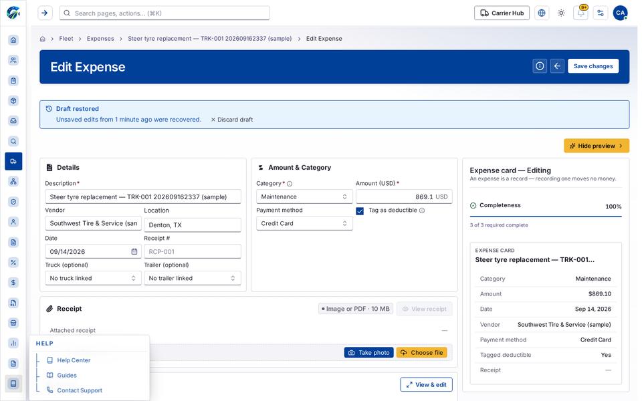Click the Receipt # input field
Viewport: 642px width, 401px height.
point(193,252)
